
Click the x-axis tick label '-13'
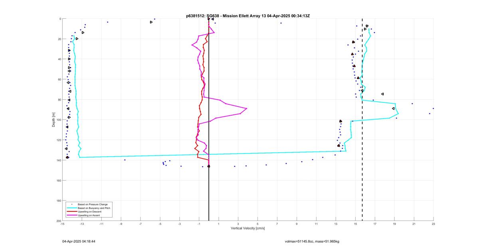tap(82, 224)
